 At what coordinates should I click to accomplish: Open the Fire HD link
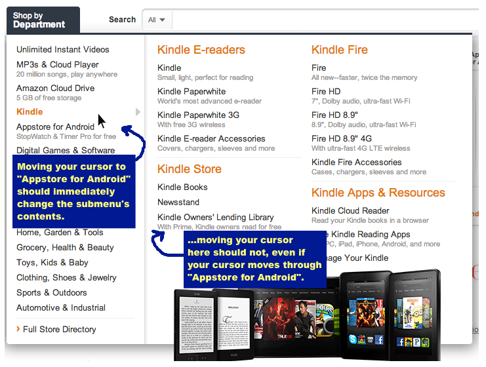[326, 91]
